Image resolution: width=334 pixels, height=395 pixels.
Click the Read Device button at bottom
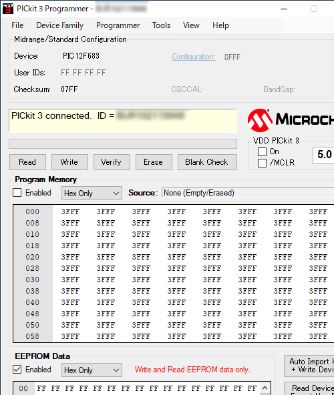(x=309, y=388)
